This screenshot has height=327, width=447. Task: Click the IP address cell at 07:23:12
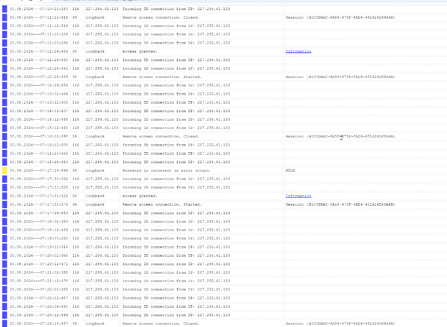point(102,315)
